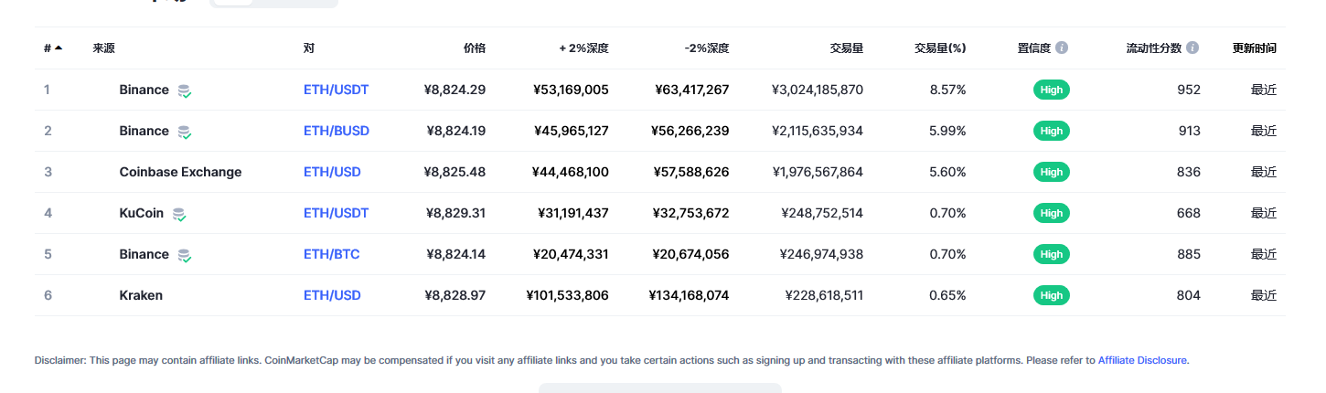Open the KuCoin ETH/USDT pair link
This screenshot has height=393, width=1326.
tap(336, 213)
